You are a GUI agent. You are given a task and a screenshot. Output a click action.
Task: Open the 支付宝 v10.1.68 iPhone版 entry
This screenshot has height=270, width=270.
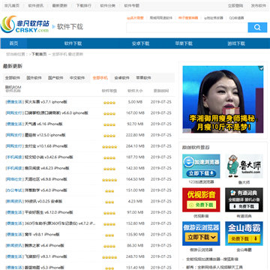(46, 146)
